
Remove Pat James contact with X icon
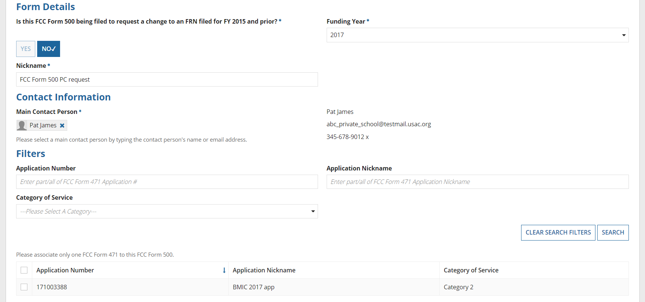[x=62, y=126]
